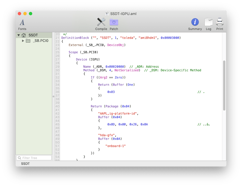
Task: Click the _ADR: Address comment
Action: click(144, 67)
